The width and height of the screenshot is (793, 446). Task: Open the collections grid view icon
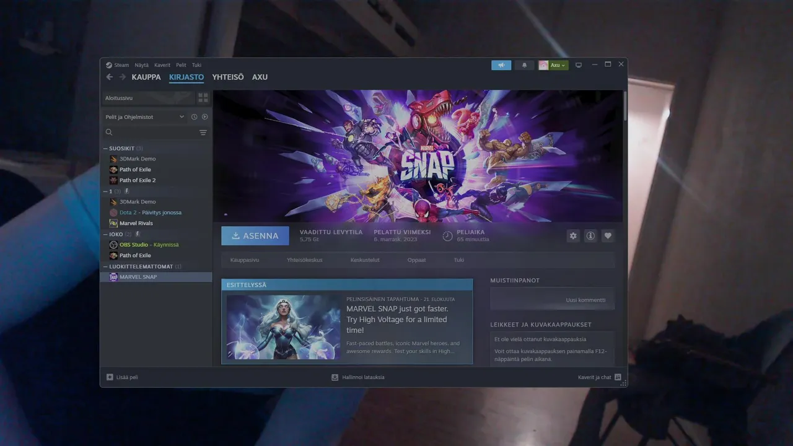click(203, 98)
